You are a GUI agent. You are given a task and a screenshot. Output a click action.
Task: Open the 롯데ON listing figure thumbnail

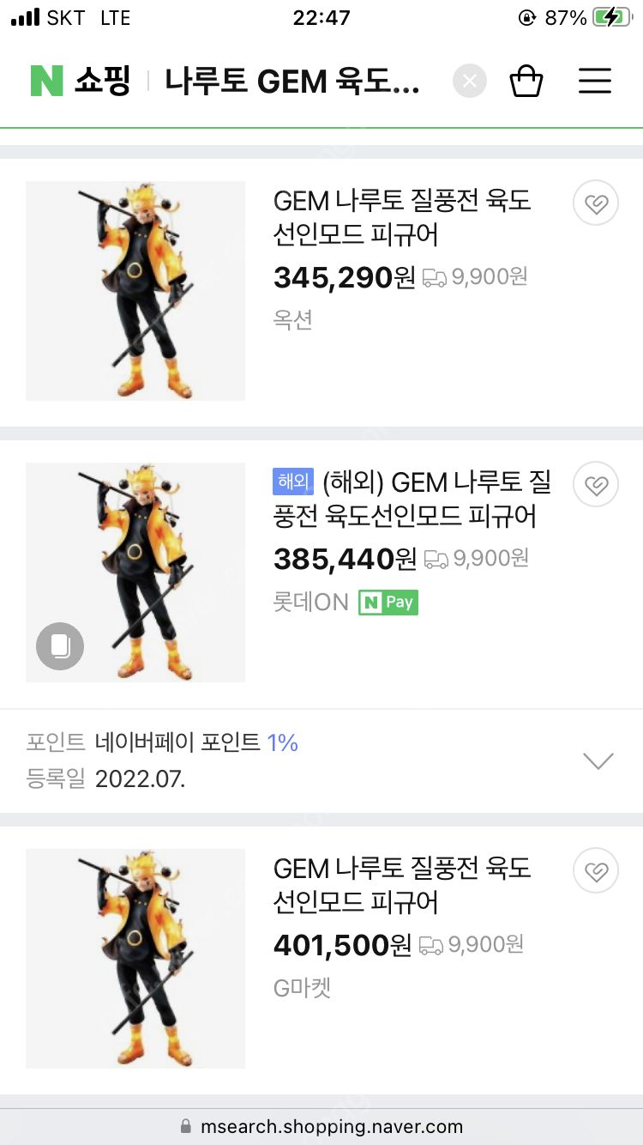point(135,572)
